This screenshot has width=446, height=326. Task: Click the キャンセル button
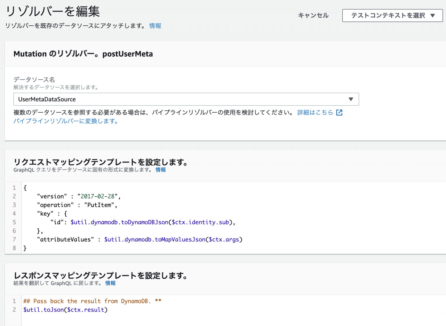pyautogui.click(x=313, y=16)
